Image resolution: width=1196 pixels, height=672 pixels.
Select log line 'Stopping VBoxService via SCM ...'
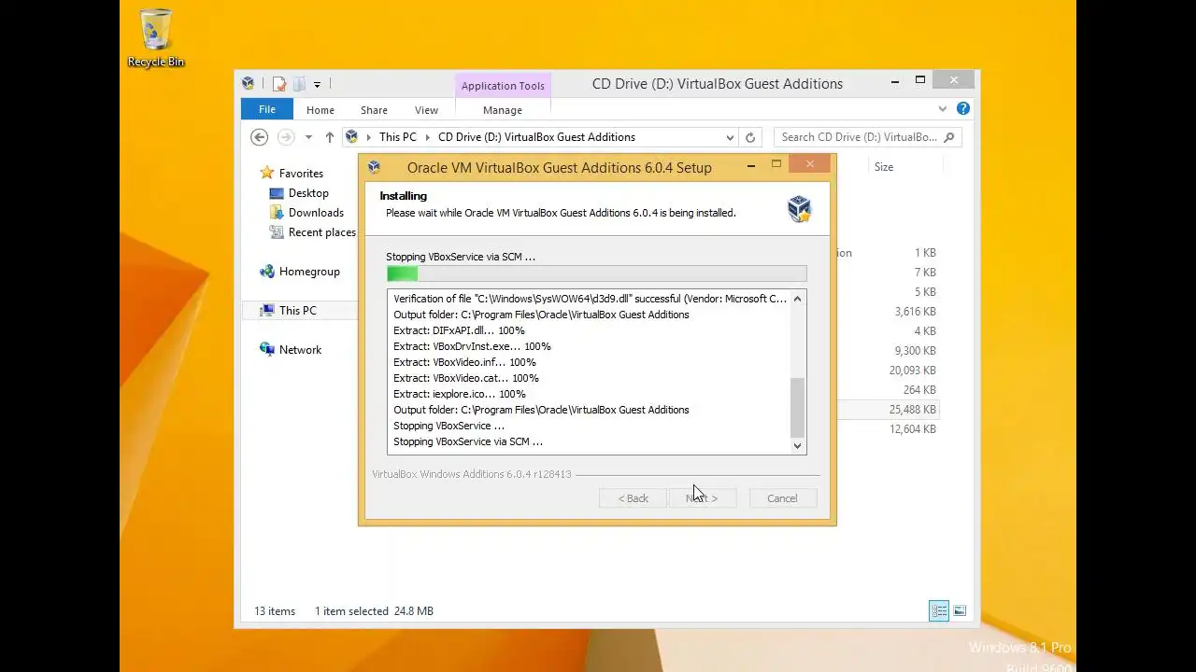coord(468,441)
